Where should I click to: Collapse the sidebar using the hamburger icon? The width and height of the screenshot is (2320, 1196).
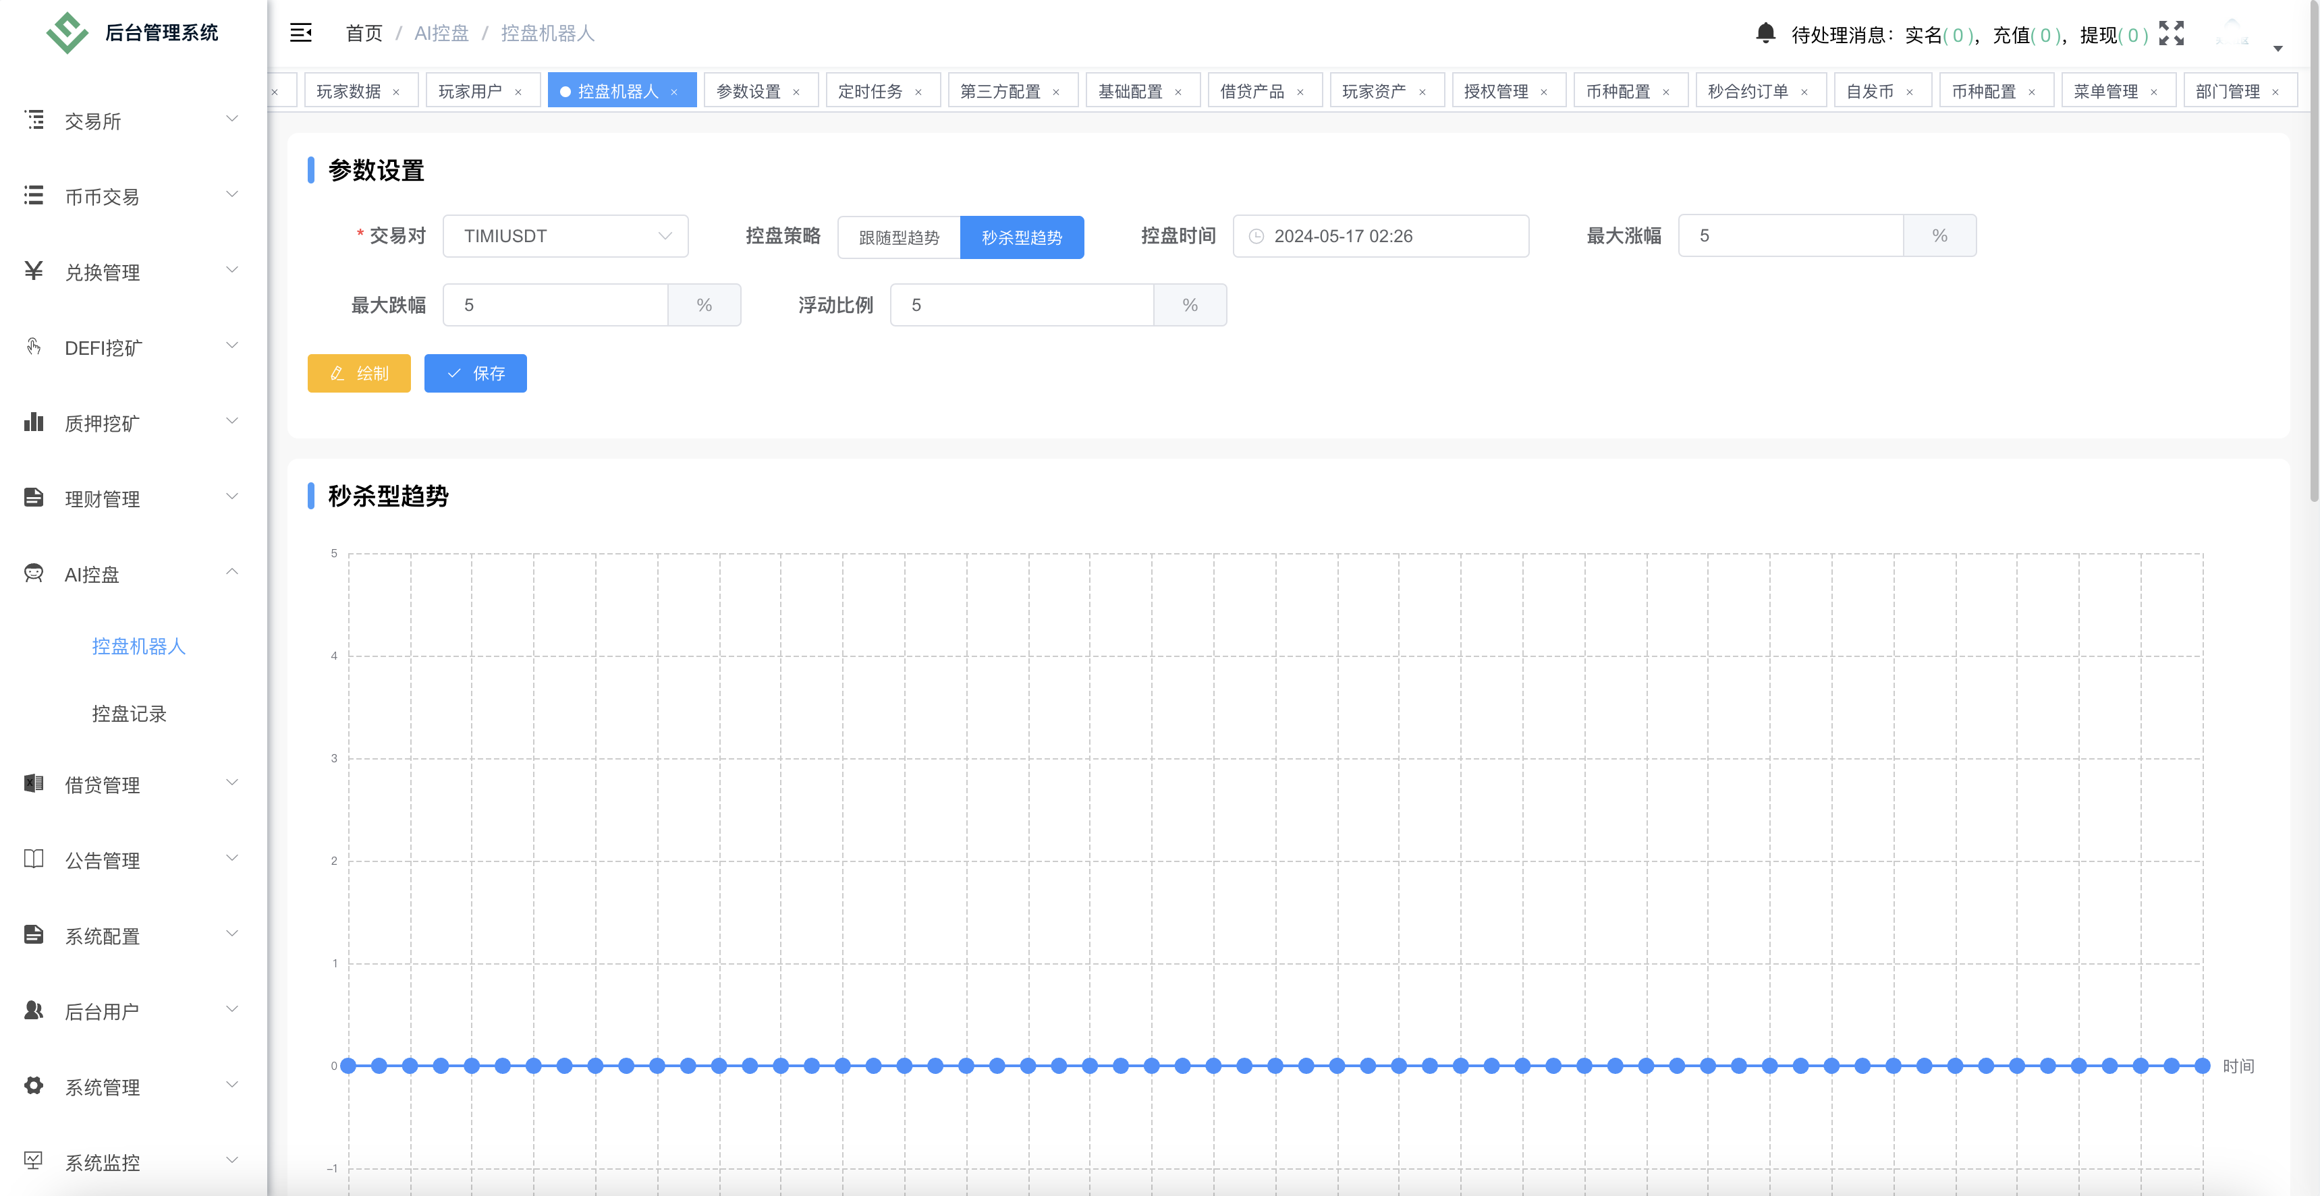click(300, 32)
